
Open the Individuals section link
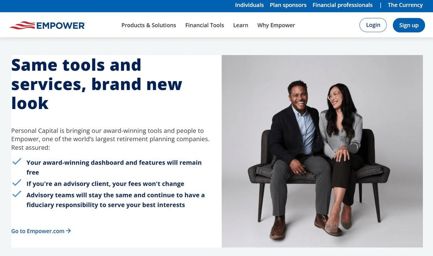click(249, 5)
